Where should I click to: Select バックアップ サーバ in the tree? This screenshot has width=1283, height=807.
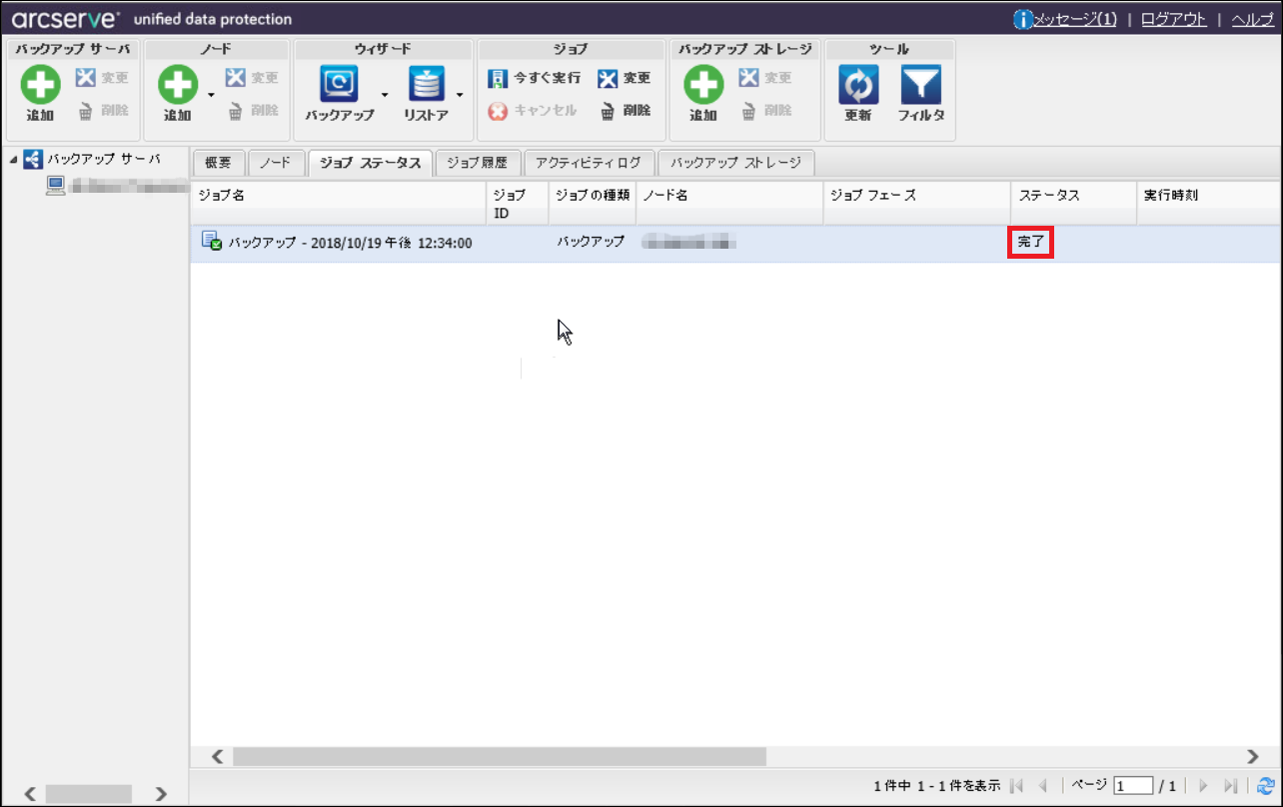(104, 159)
